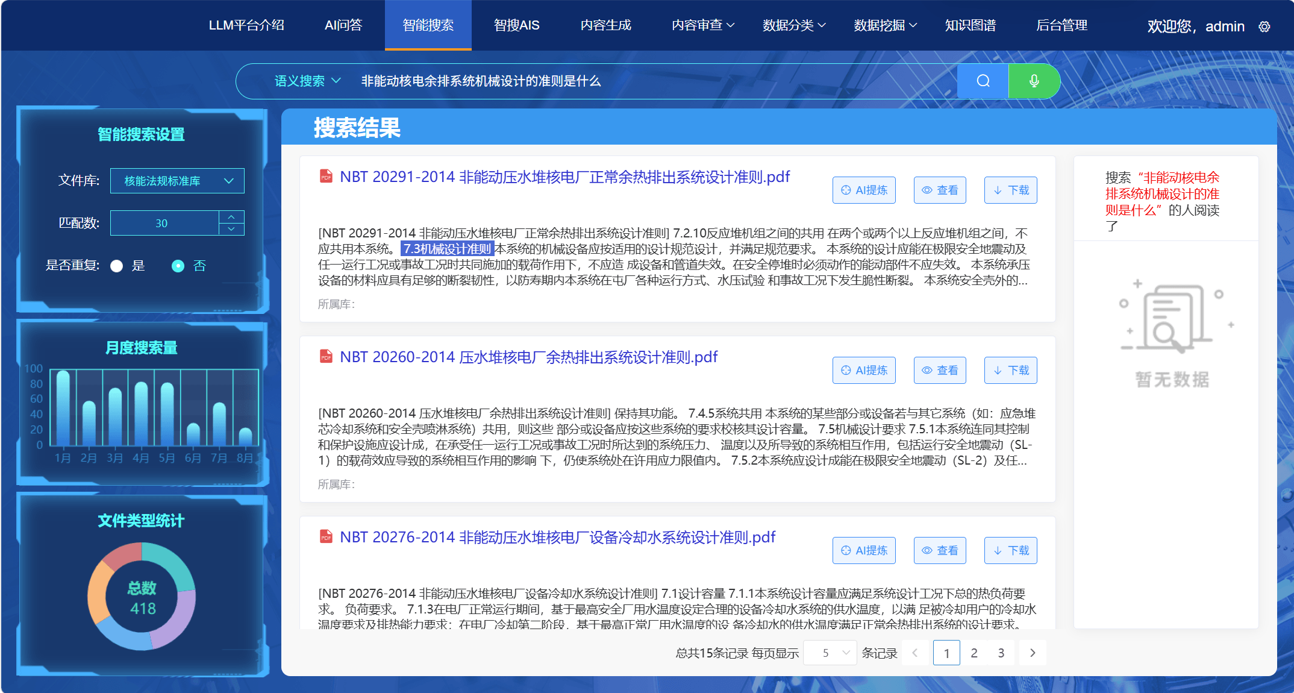
Task: Open the page size dropdown showing 5
Action: click(x=830, y=653)
